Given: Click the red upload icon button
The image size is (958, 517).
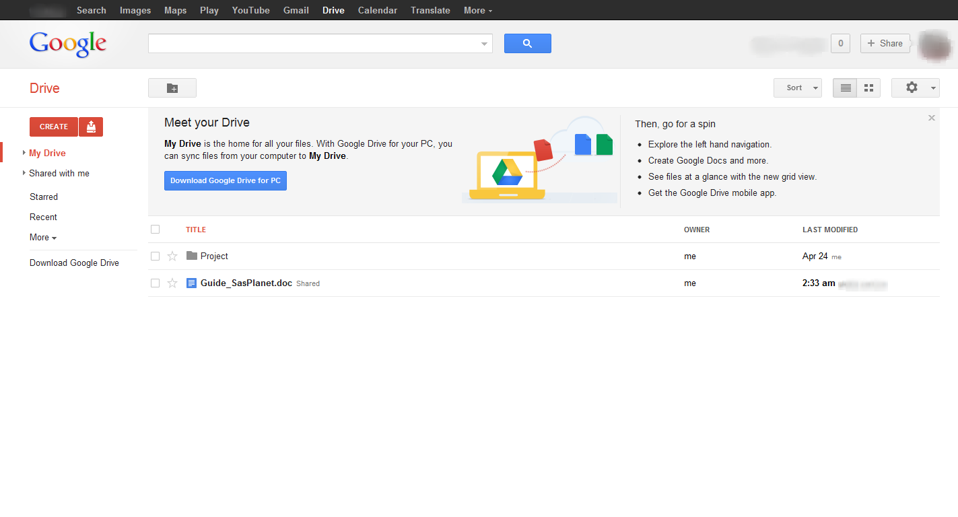Looking at the screenshot, I should click(x=91, y=127).
